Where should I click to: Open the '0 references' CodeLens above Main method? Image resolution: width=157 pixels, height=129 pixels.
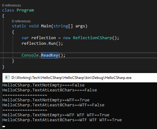tap(21, 21)
